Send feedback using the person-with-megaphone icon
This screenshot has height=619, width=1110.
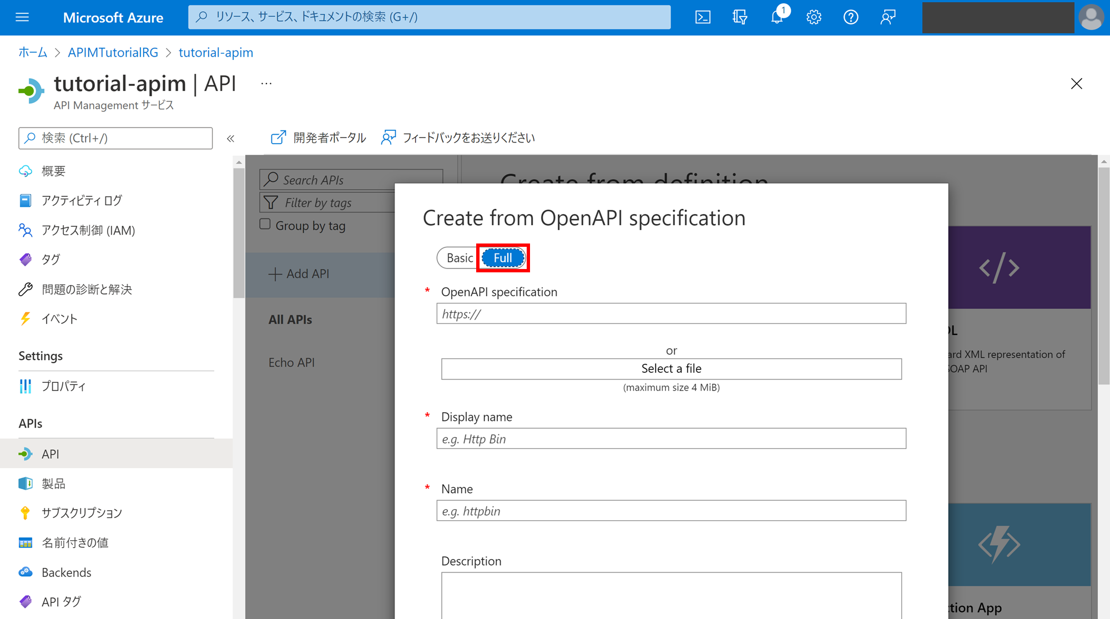[x=887, y=17]
